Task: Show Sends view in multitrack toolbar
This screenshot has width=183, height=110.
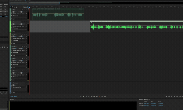Action: (x=14, y=7)
